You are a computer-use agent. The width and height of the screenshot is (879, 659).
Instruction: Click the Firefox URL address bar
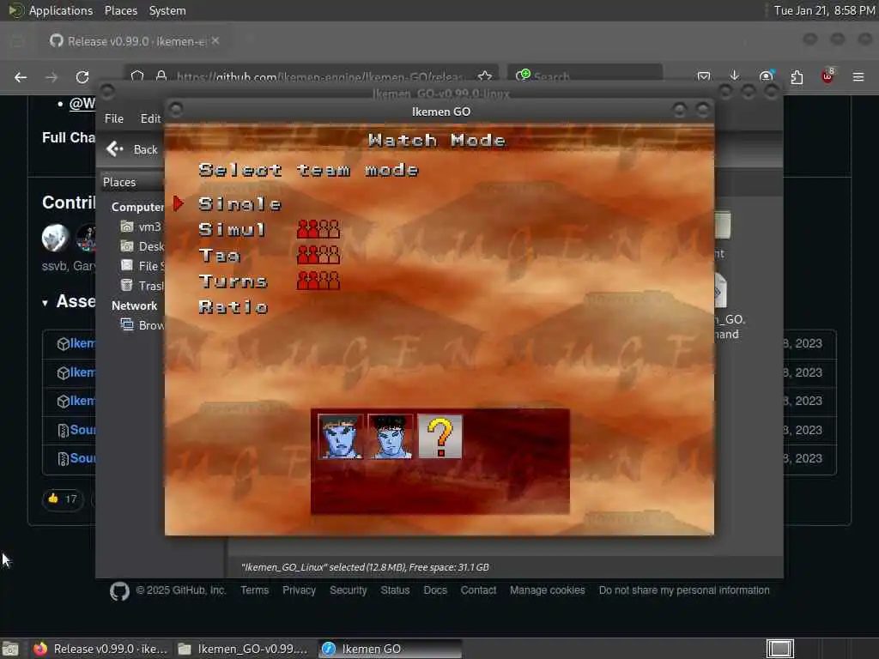point(311,76)
